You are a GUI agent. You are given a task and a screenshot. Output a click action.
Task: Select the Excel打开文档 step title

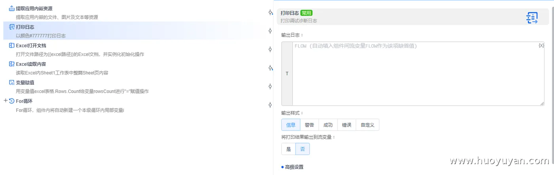pos(31,45)
